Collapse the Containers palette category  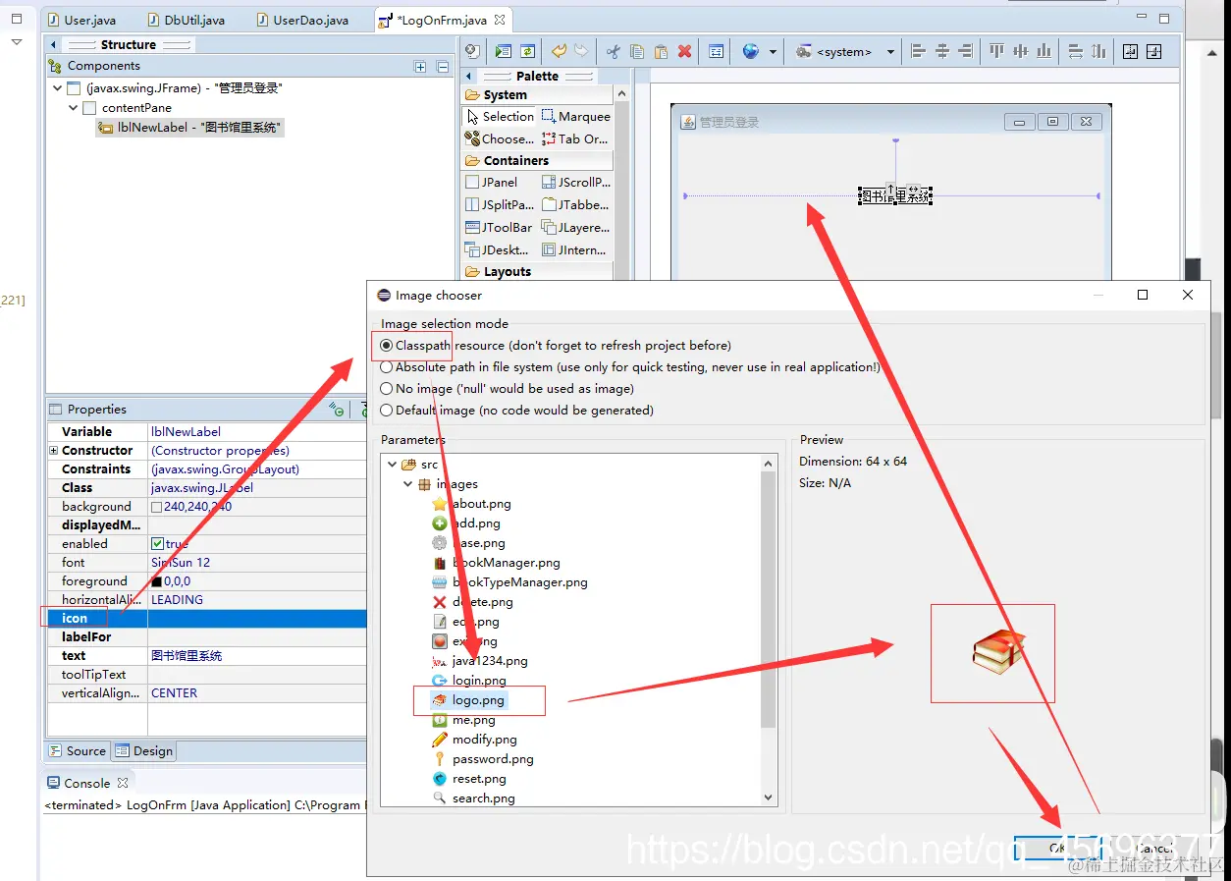pos(538,160)
